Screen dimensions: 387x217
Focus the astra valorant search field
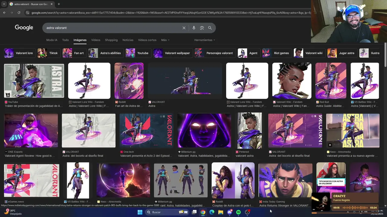point(112,28)
